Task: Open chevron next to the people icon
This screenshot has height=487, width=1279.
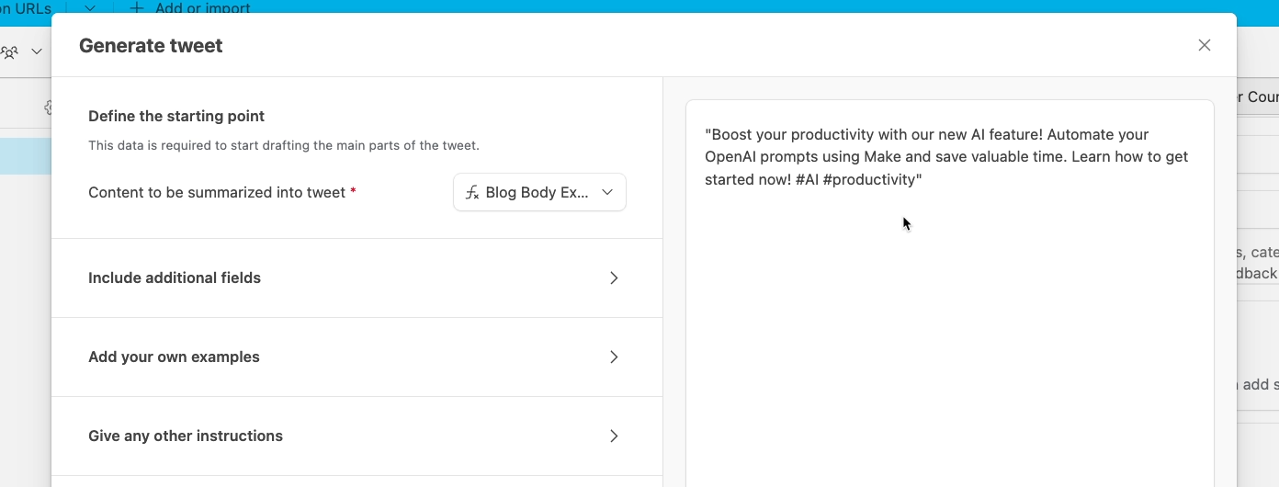Action: (37, 51)
